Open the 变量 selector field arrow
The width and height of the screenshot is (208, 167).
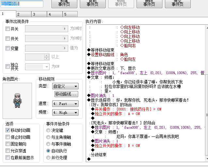(x=65, y=48)
